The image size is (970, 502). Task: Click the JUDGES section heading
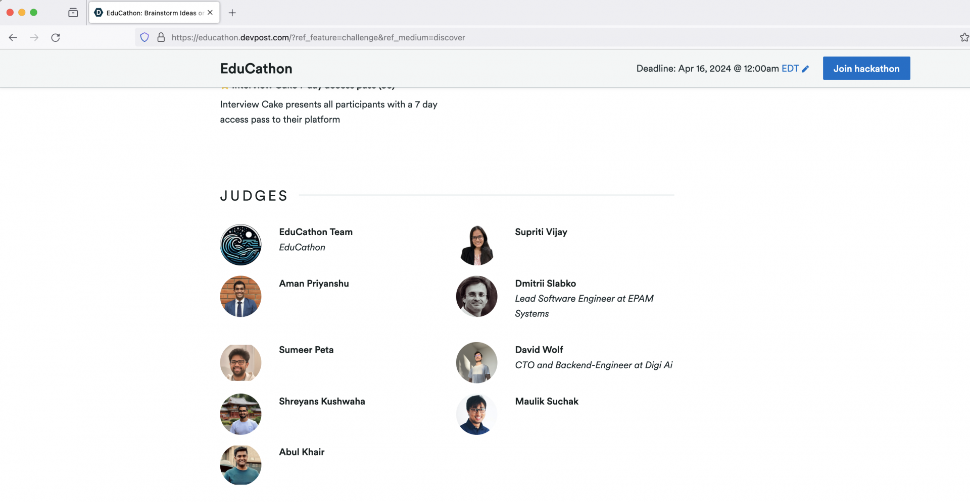(254, 196)
